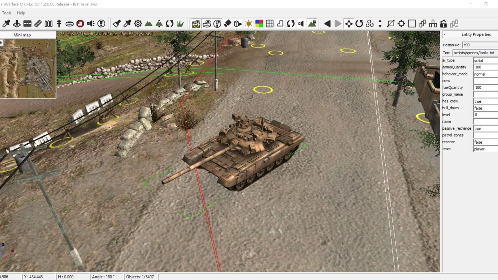Click the Entity Properties panel header
The width and height of the screenshot is (498, 280).
(x=476, y=34)
